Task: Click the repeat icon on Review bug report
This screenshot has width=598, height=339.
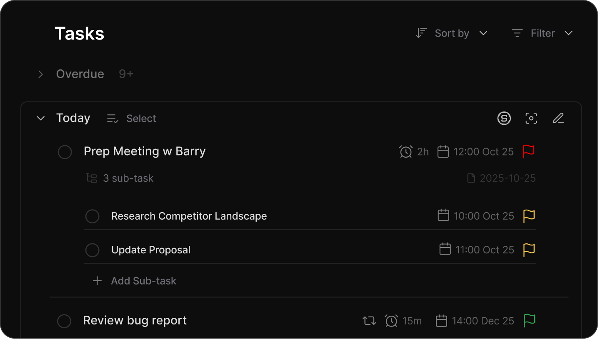Action: pyautogui.click(x=369, y=321)
